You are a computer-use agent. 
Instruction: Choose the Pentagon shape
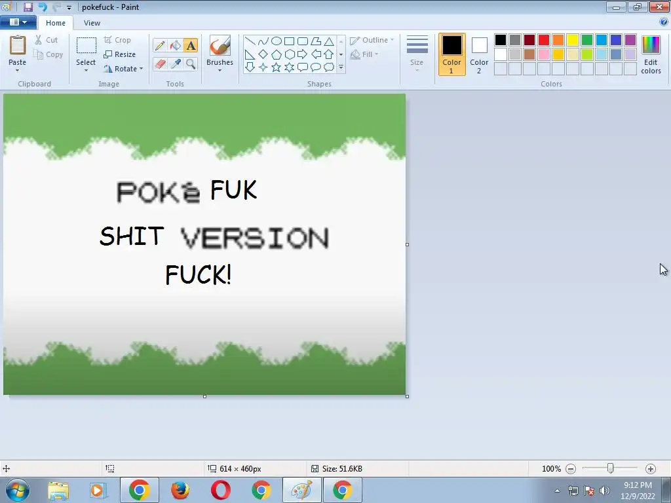277,54
